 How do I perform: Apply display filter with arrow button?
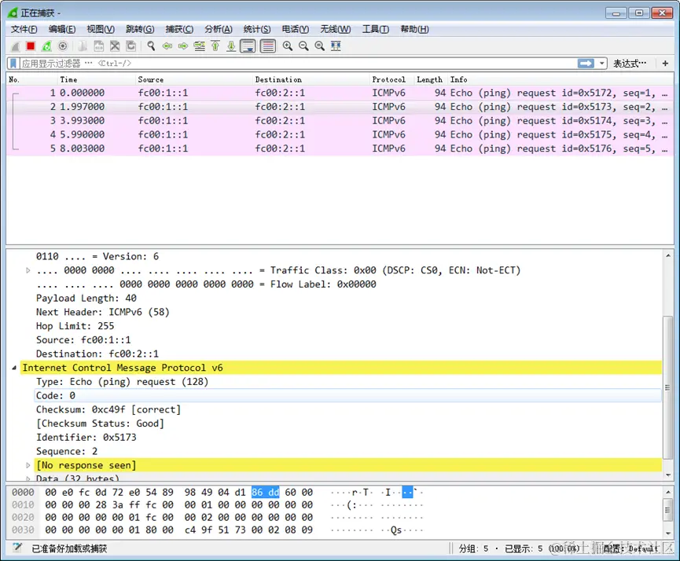tap(586, 64)
